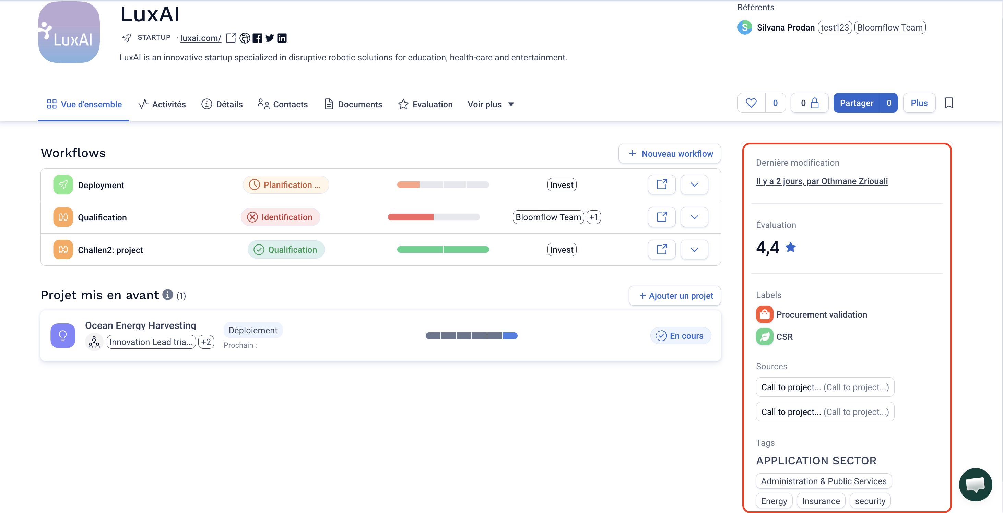Click the Bloomflow Team referent tag
The width and height of the screenshot is (1003, 513).
pos(890,27)
